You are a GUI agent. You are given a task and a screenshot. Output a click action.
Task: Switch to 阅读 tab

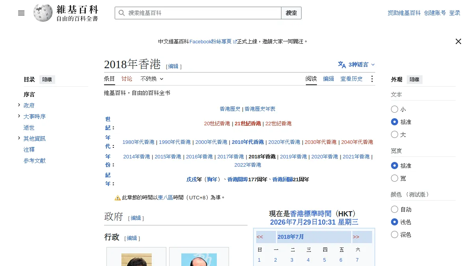click(311, 79)
